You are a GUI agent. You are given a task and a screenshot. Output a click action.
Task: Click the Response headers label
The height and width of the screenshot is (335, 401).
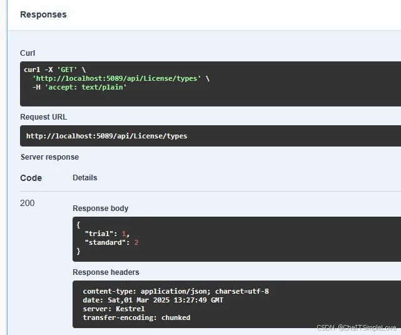pyautogui.click(x=106, y=272)
